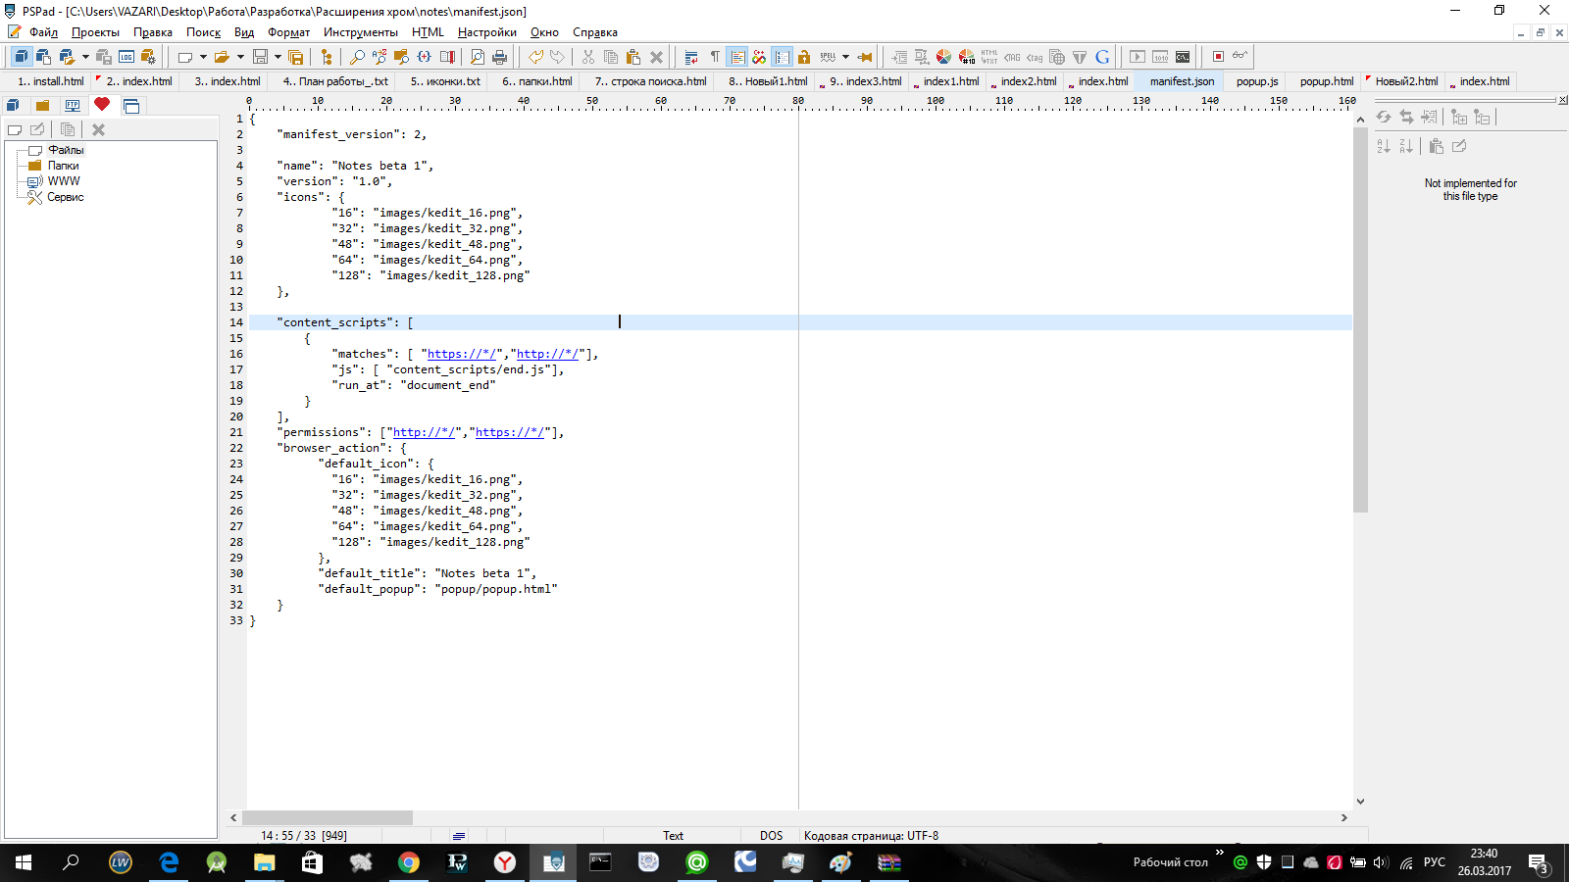The height and width of the screenshot is (882, 1569).
Task: Open the spell check dropdown arrow
Action: [845, 57]
